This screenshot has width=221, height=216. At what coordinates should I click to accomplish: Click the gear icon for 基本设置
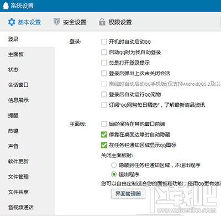(x=12, y=22)
